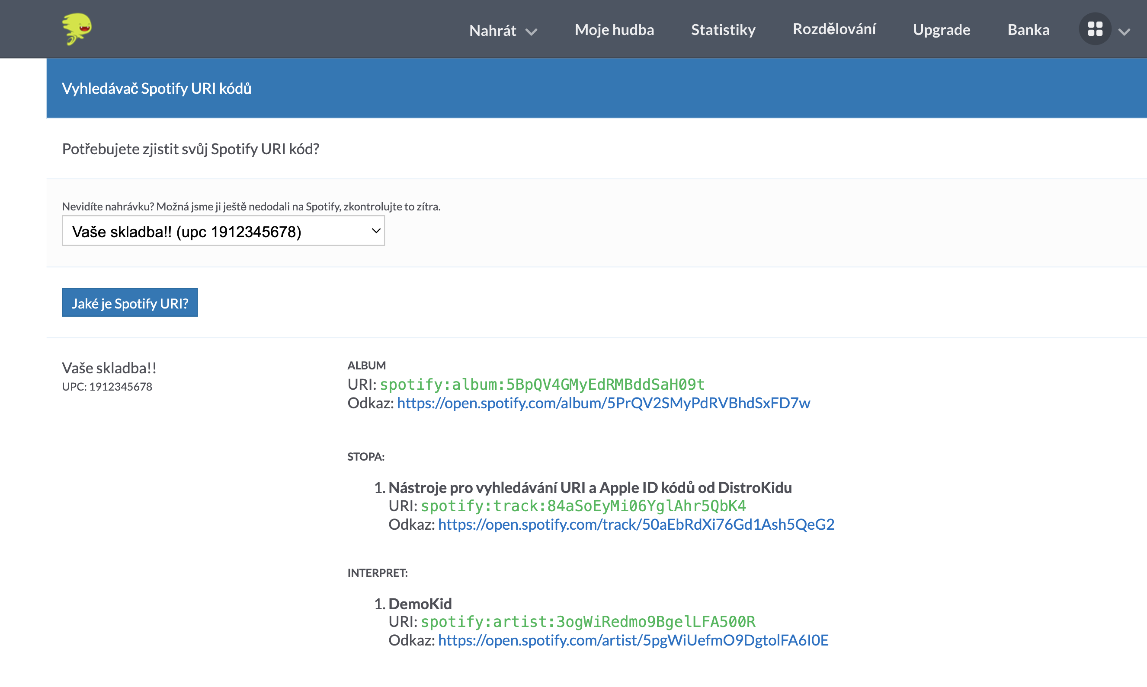Image resolution: width=1147 pixels, height=687 pixels.
Task: Click the Vaše skladba!! release title
Action: click(x=109, y=368)
